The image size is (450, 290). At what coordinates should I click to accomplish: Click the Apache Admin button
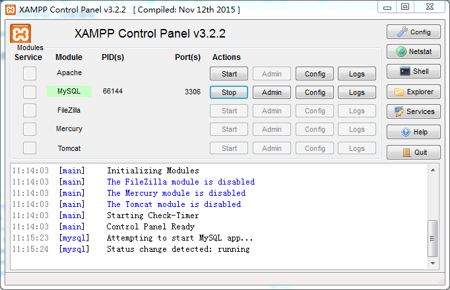click(x=271, y=74)
